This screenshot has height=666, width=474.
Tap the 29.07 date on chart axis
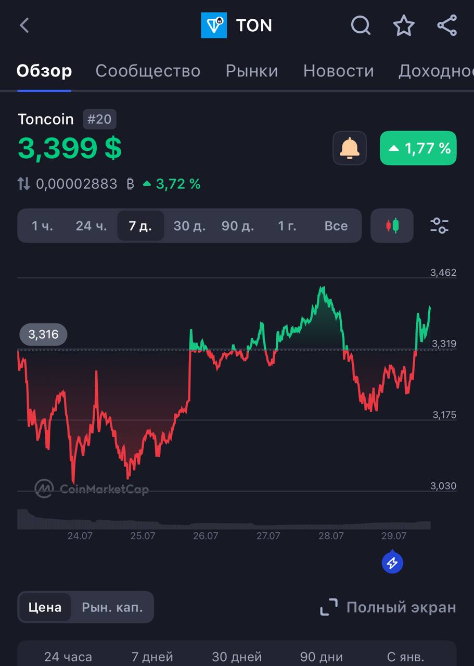394,536
